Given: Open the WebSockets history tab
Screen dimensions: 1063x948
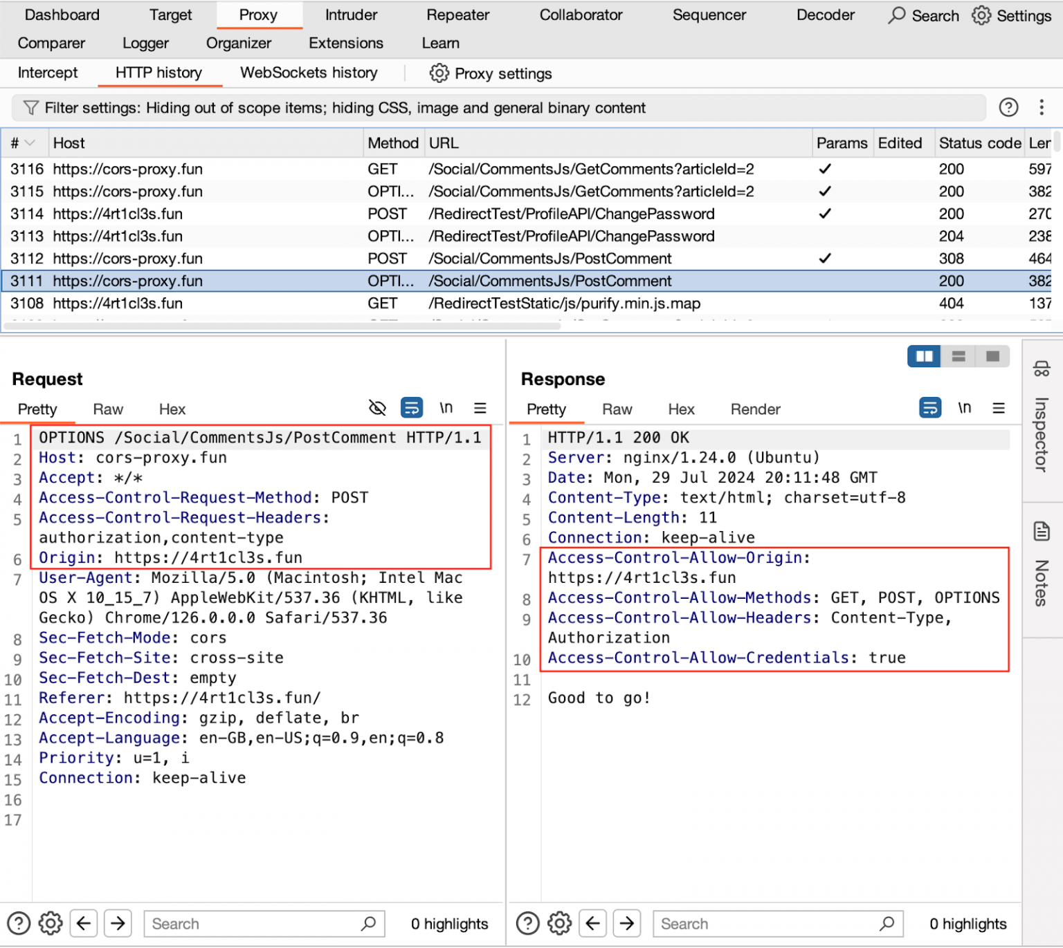Looking at the screenshot, I should pyautogui.click(x=308, y=73).
